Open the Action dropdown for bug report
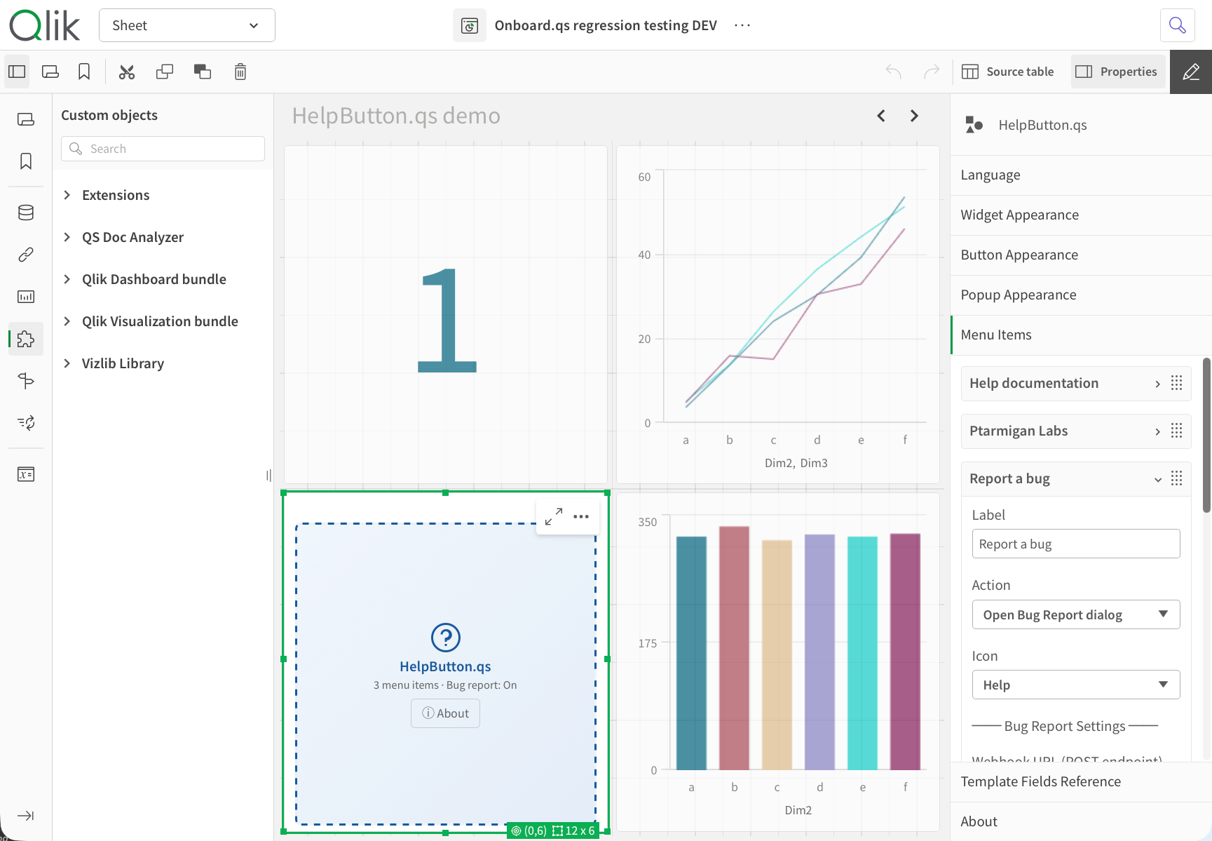Image resolution: width=1212 pixels, height=841 pixels. (x=1075, y=614)
